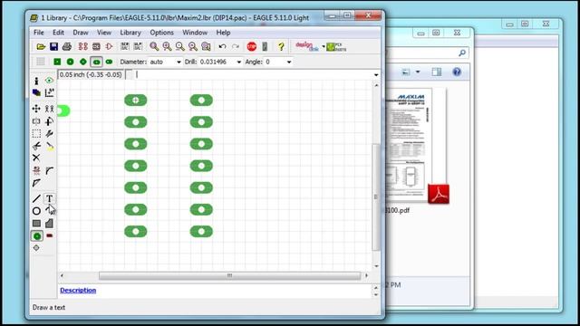The width and height of the screenshot is (580, 326).
Task: Select the Mirror tool
Action: point(36,121)
